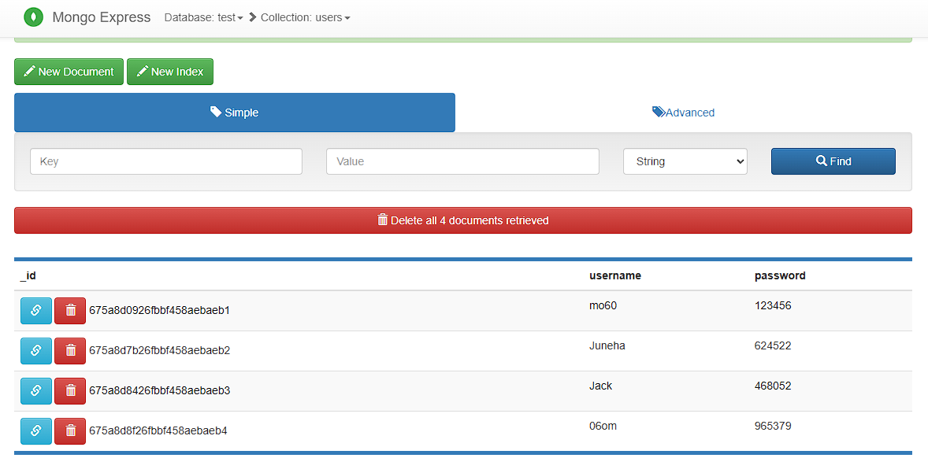Image resolution: width=928 pixels, height=458 pixels.
Task: Open document link icon for user 06om
Action: point(35,430)
